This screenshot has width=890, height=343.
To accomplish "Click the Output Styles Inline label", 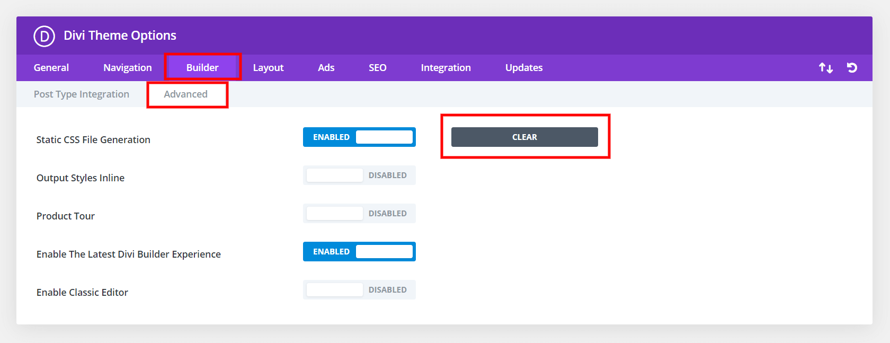I will (x=81, y=178).
